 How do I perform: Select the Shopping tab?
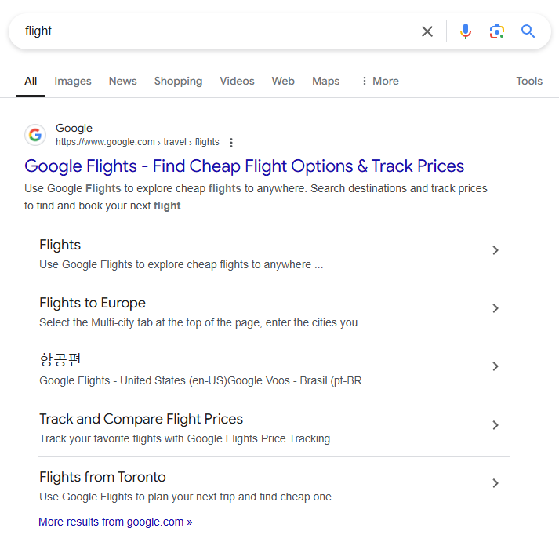tap(178, 81)
